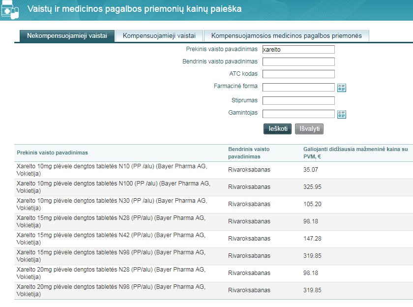Image resolution: width=413 pixels, height=307 pixels.
Task: Click the Išvalyti clear button
Action: point(309,129)
